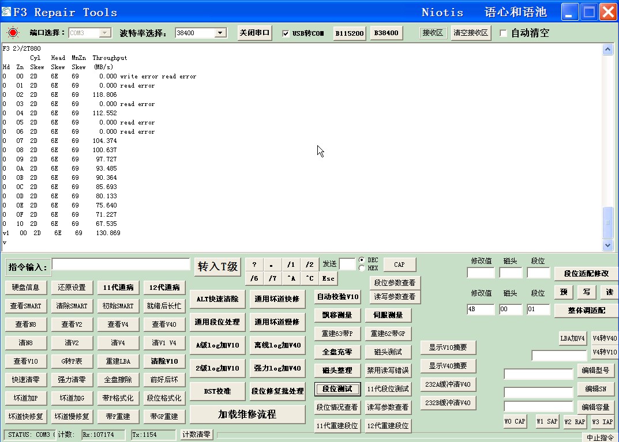Send Ctrl+A with the ^A button
The width and height of the screenshot is (619, 442).
pos(291,278)
